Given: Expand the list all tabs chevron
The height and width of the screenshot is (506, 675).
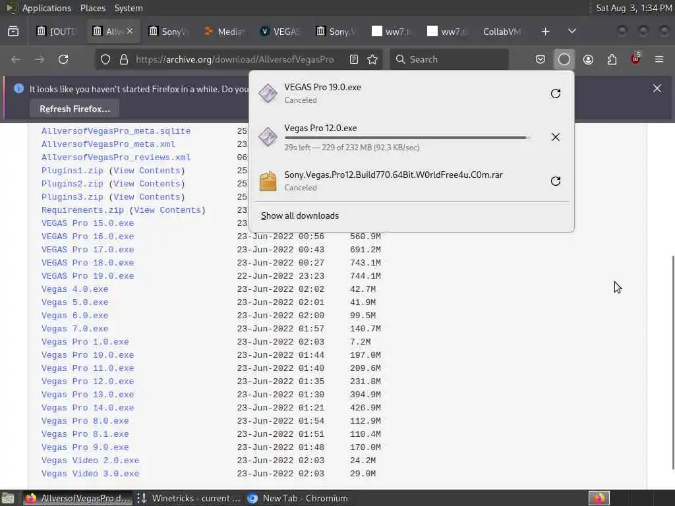Looking at the screenshot, I should (572, 32).
